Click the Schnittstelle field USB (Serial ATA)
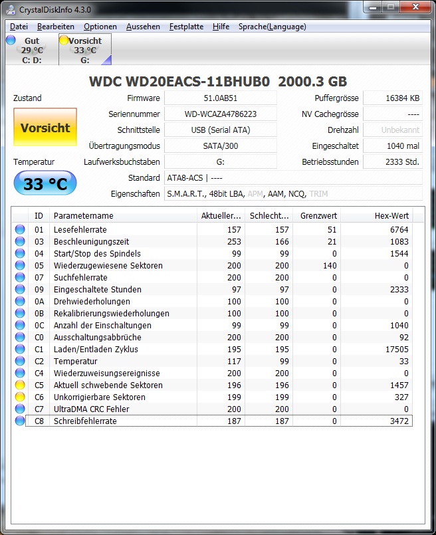This screenshot has width=436, height=535. [221, 130]
